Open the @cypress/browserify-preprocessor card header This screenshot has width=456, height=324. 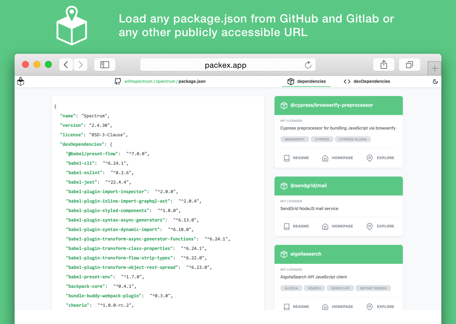coord(339,105)
